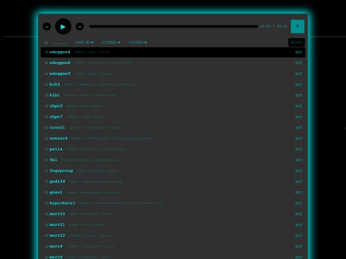This screenshot has width=346, height=259.
Task: Click the star beside chpn7
Action: 46,117
